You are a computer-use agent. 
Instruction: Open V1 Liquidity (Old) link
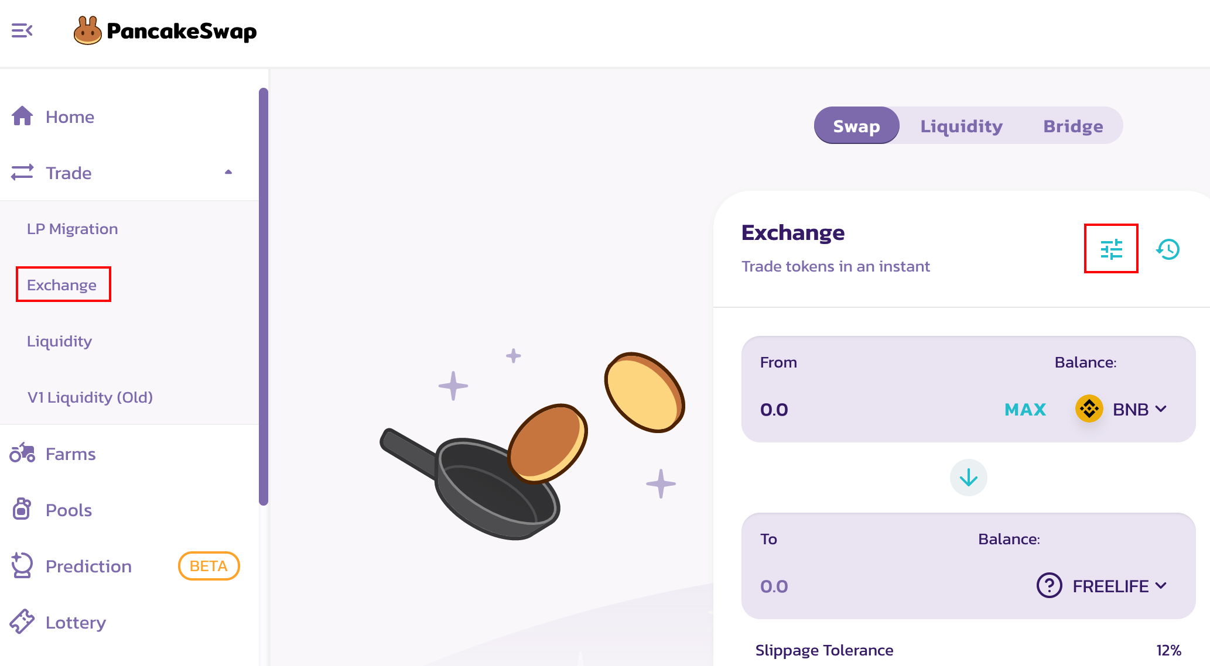pyautogui.click(x=90, y=397)
